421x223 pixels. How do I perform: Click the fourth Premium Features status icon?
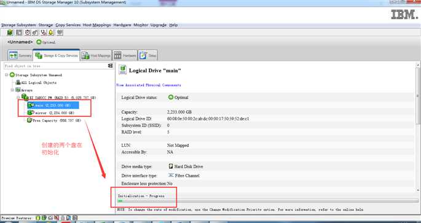click(x=57, y=218)
